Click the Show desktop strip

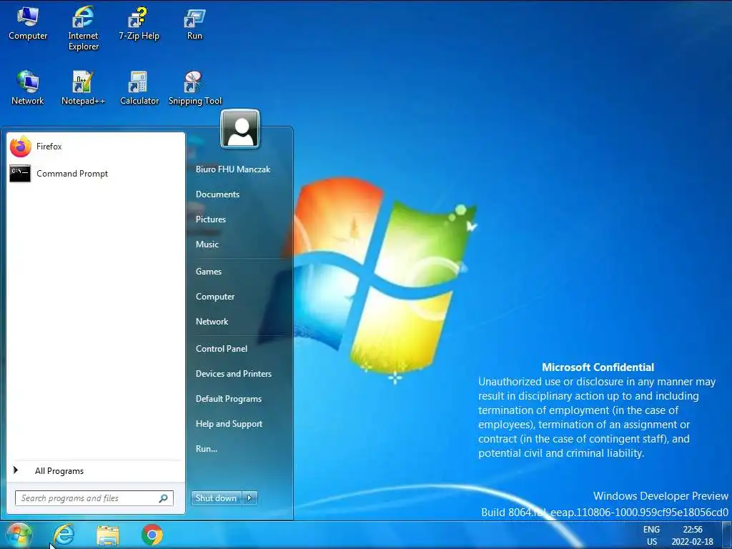(x=727, y=535)
